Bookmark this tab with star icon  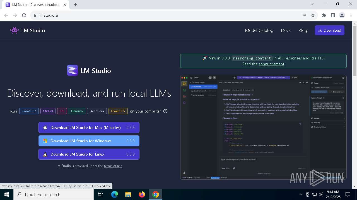pos(313,15)
